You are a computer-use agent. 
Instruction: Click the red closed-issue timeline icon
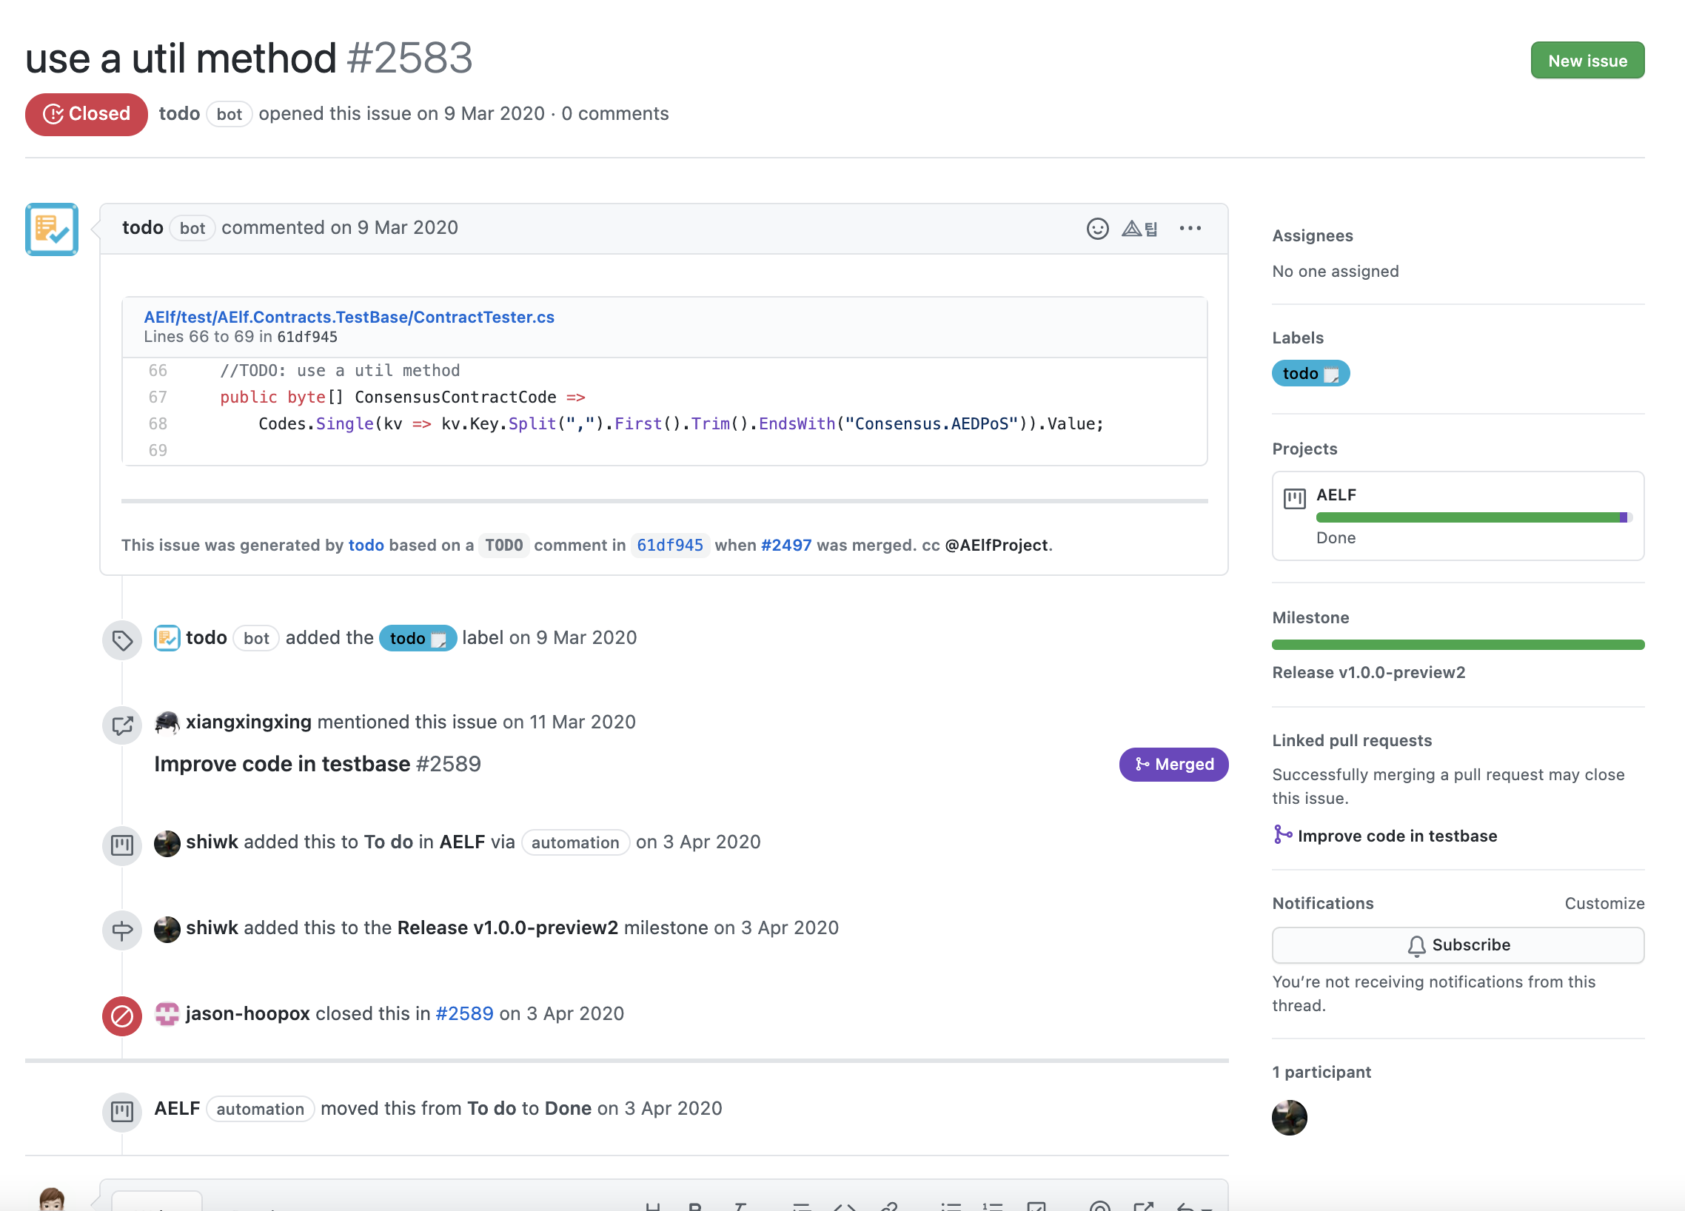click(x=122, y=1016)
